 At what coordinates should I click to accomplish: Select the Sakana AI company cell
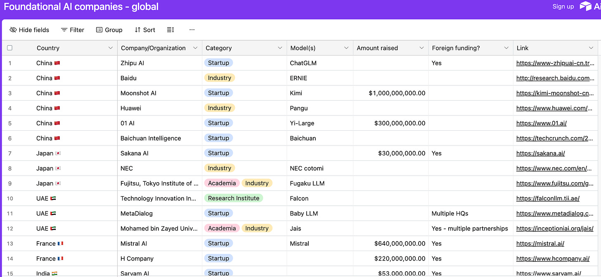coord(160,153)
